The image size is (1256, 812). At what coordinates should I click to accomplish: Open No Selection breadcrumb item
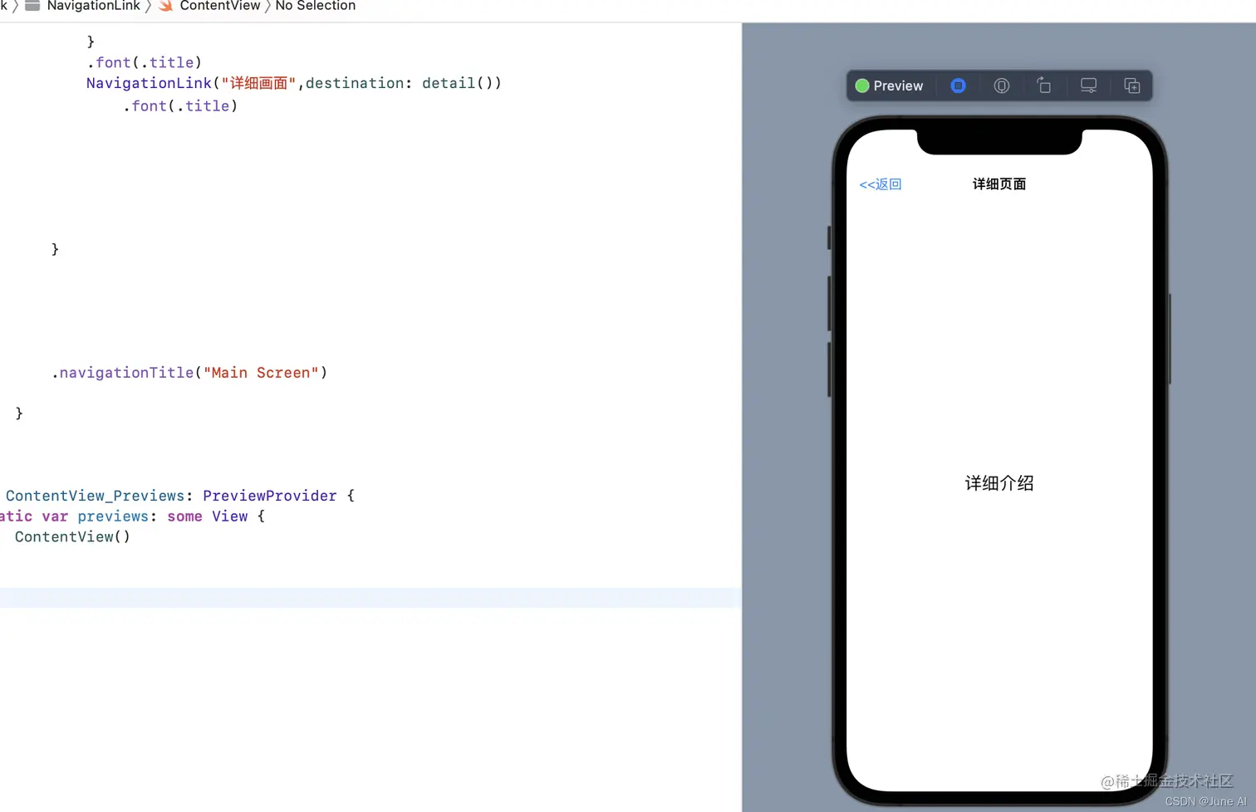point(315,6)
